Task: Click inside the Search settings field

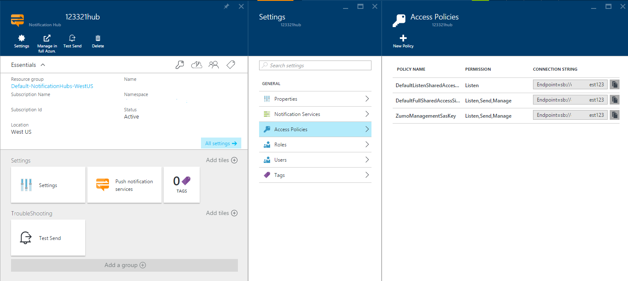Action: (315, 65)
